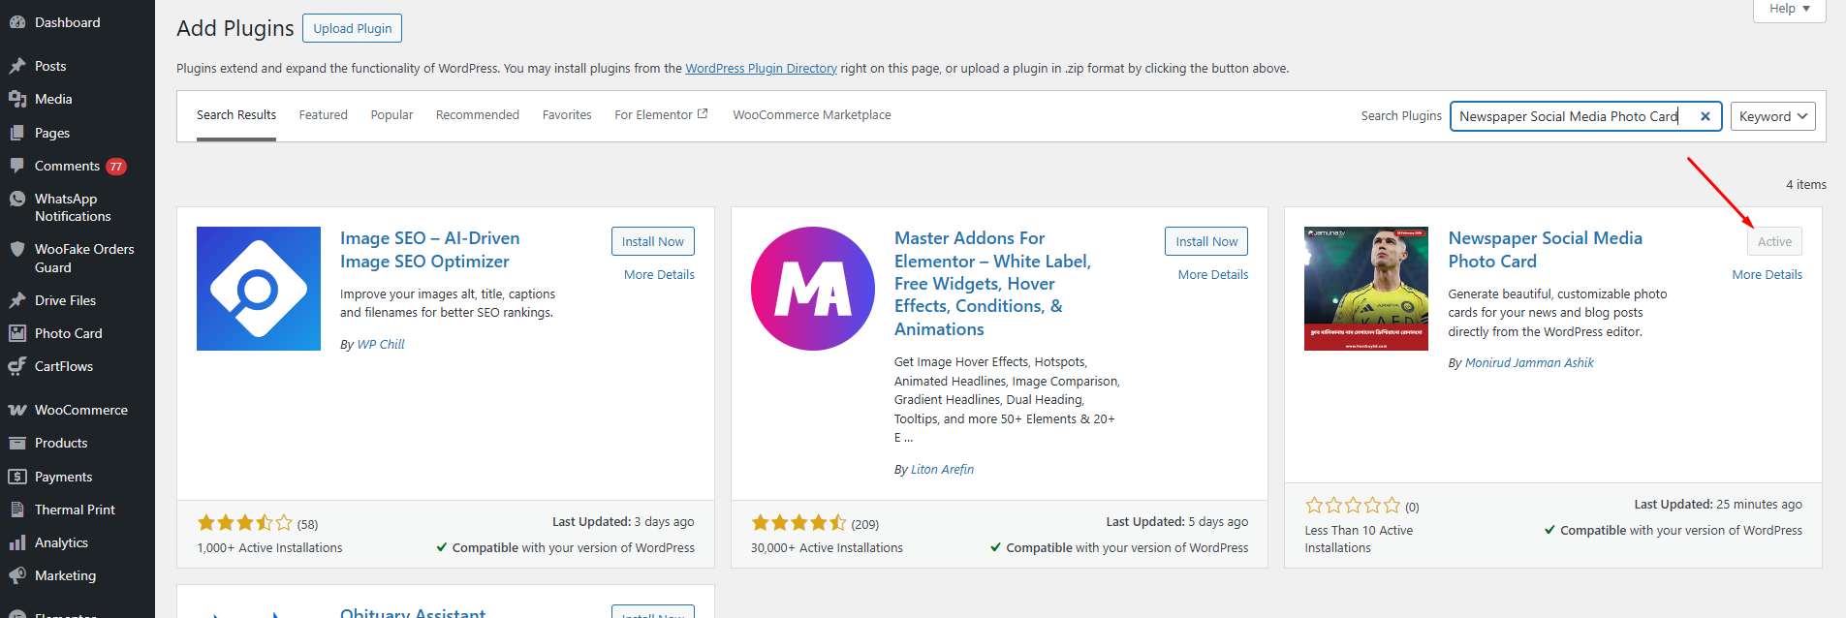1846x618 pixels.
Task: Click the Dashboard icon in sidebar
Action: 17,22
